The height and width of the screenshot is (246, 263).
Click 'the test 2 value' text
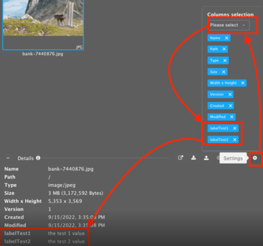pyautogui.click(x=67, y=241)
